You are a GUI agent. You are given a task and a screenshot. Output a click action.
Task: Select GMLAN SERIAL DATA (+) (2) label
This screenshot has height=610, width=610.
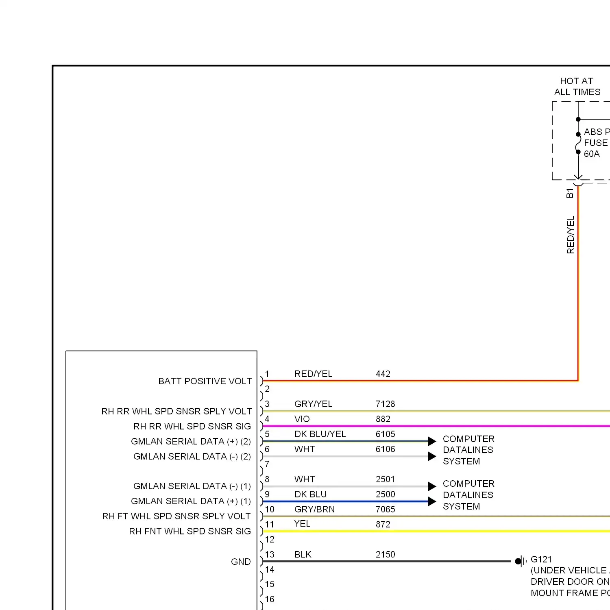click(x=191, y=441)
